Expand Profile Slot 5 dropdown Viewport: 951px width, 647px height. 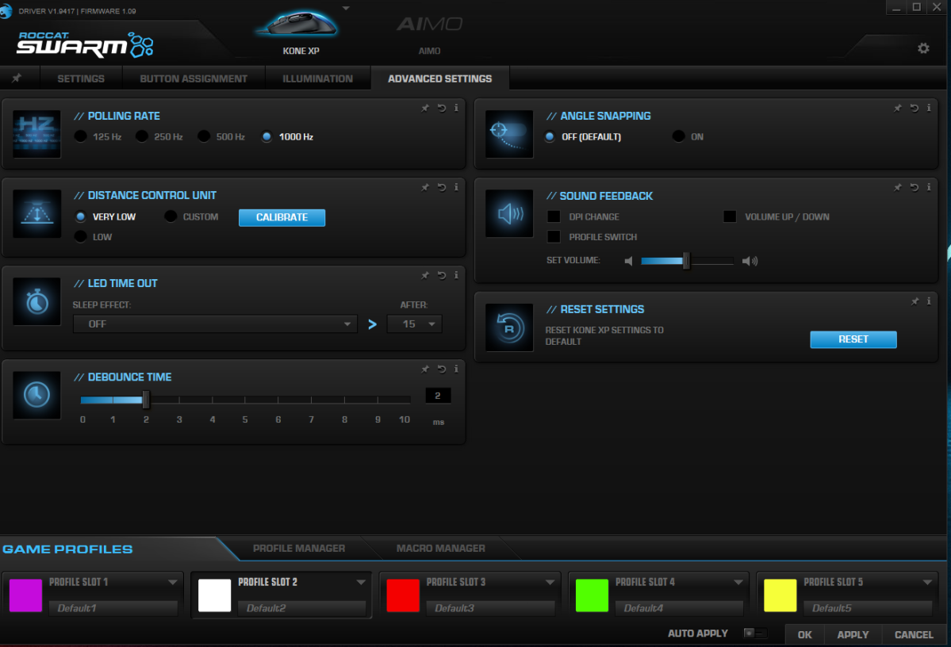pyautogui.click(x=926, y=582)
